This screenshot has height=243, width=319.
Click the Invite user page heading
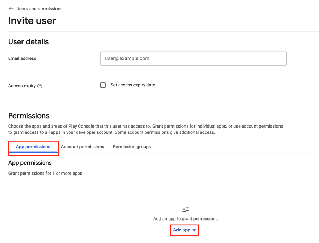click(32, 21)
